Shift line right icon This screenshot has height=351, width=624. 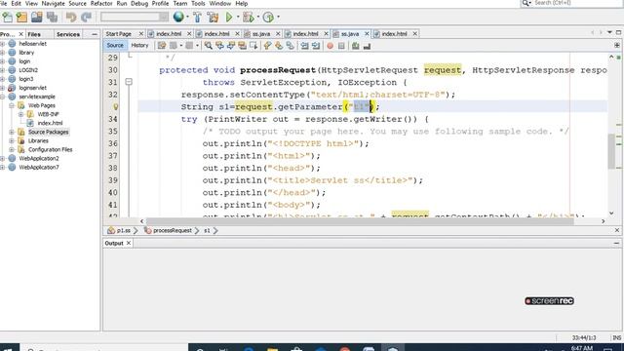click(316, 46)
